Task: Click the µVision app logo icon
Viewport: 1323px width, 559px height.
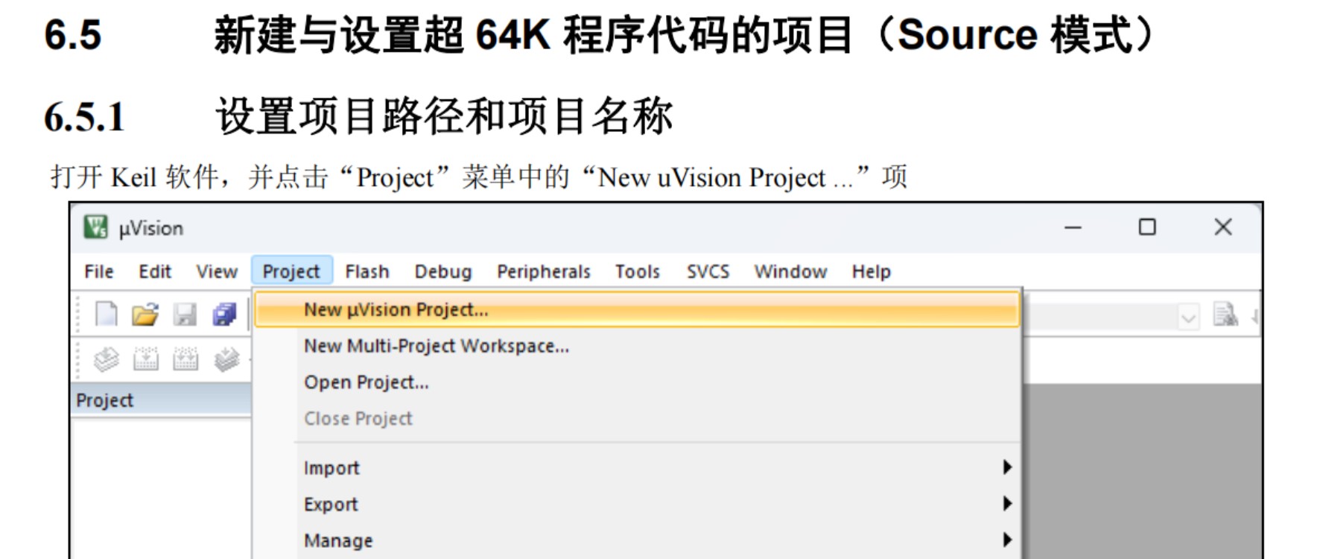Action: tap(95, 227)
